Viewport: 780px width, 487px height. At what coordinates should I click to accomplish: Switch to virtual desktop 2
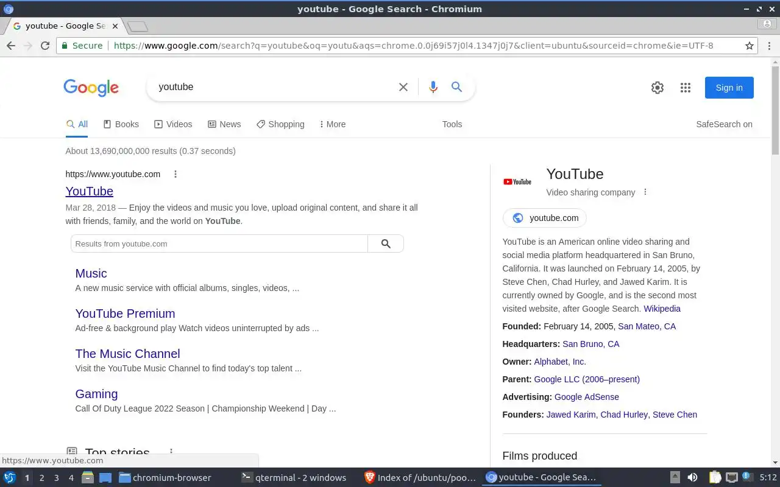tap(41, 478)
